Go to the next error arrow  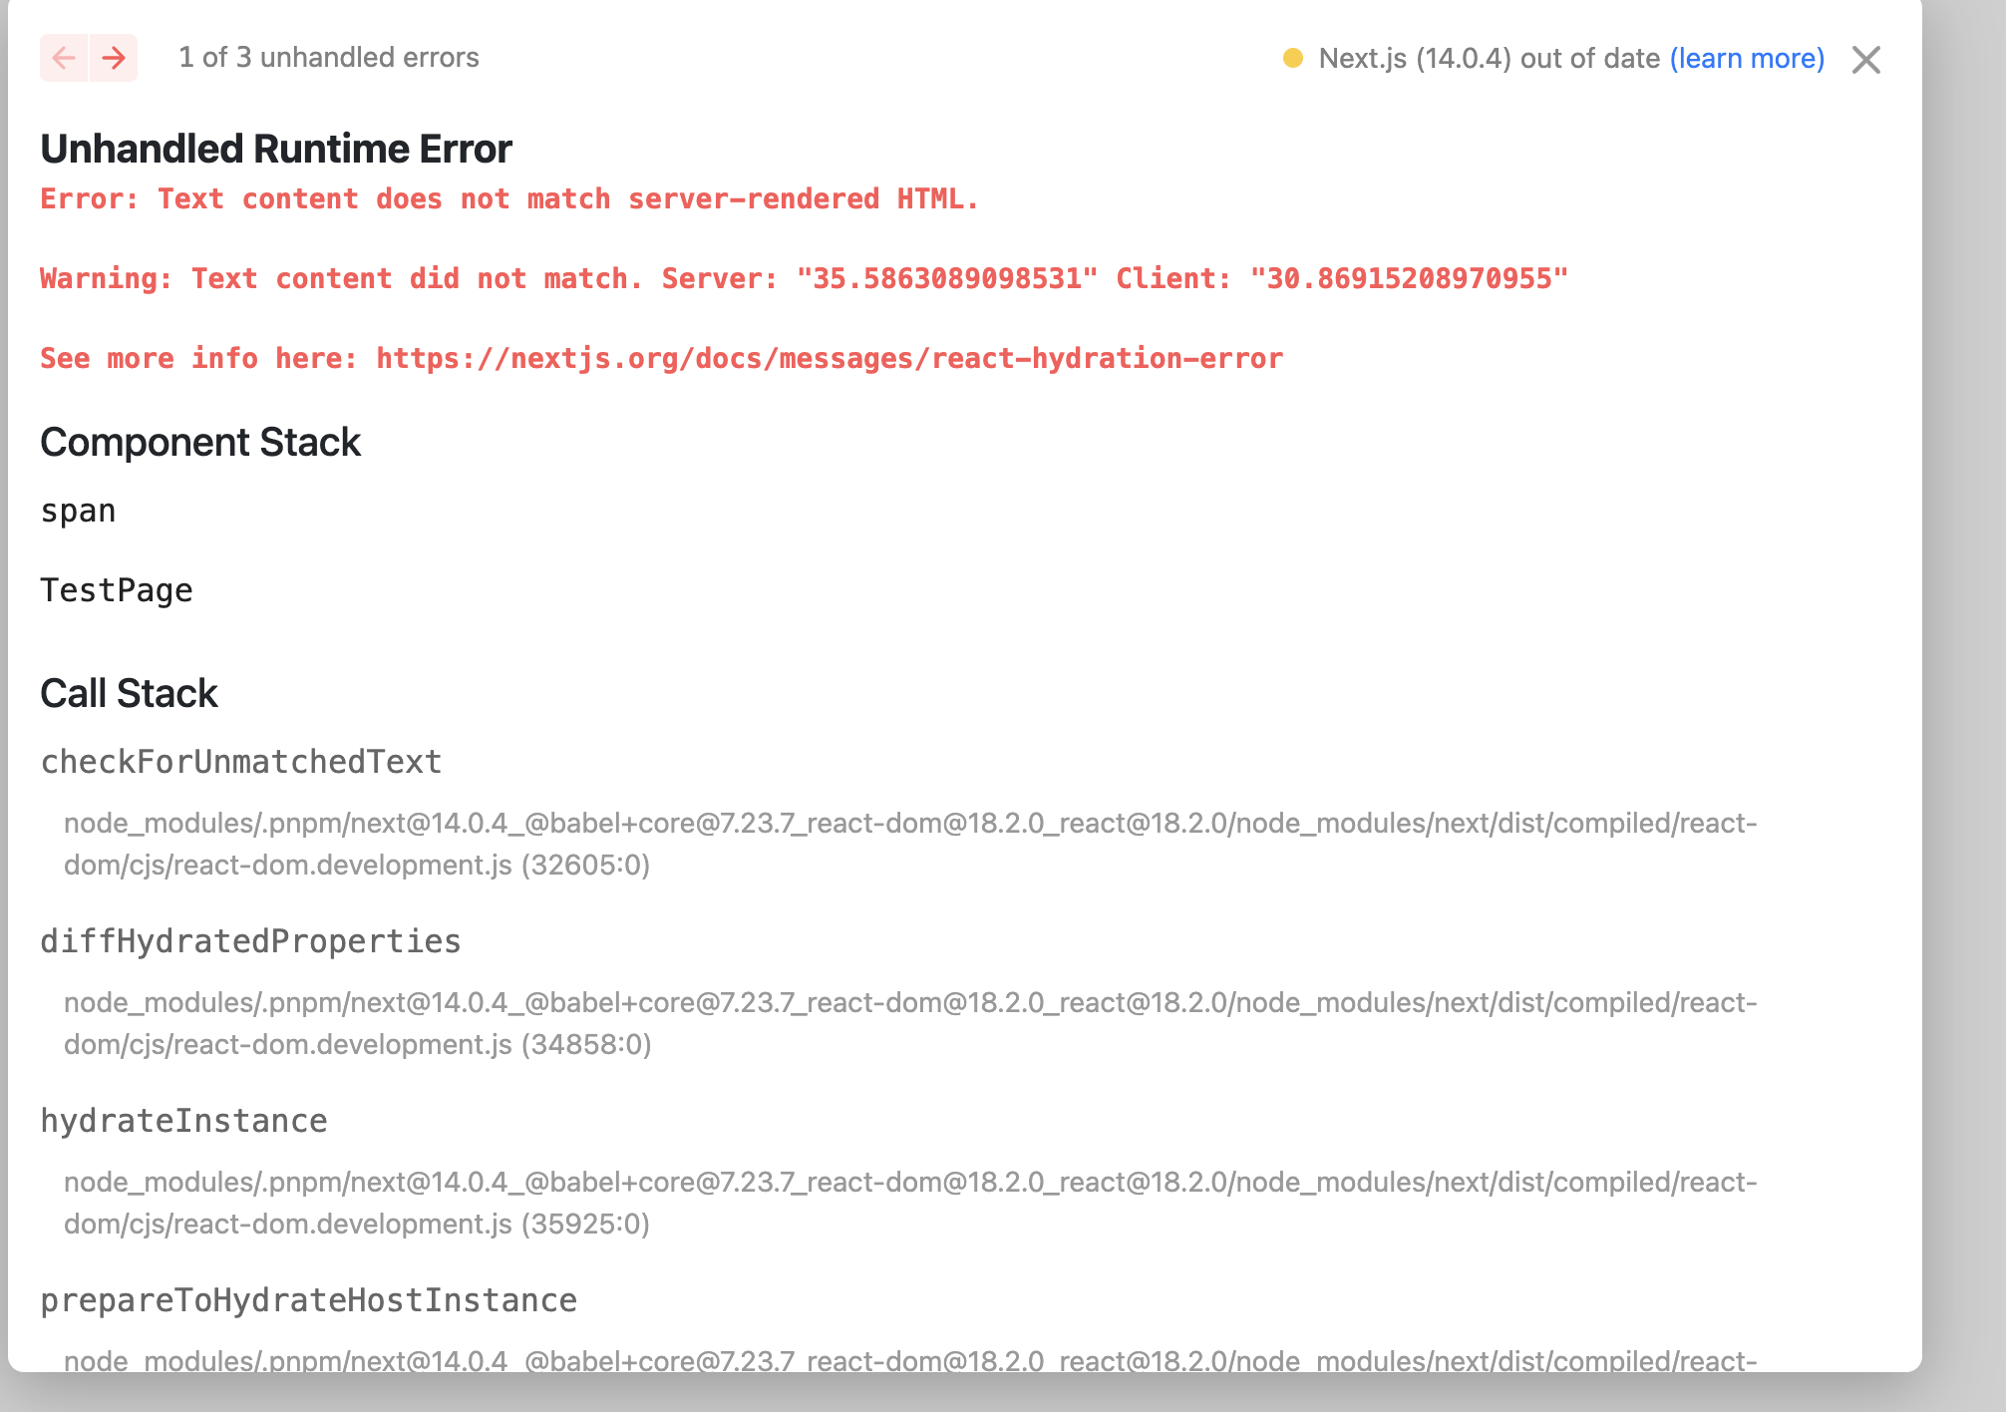coord(114,58)
